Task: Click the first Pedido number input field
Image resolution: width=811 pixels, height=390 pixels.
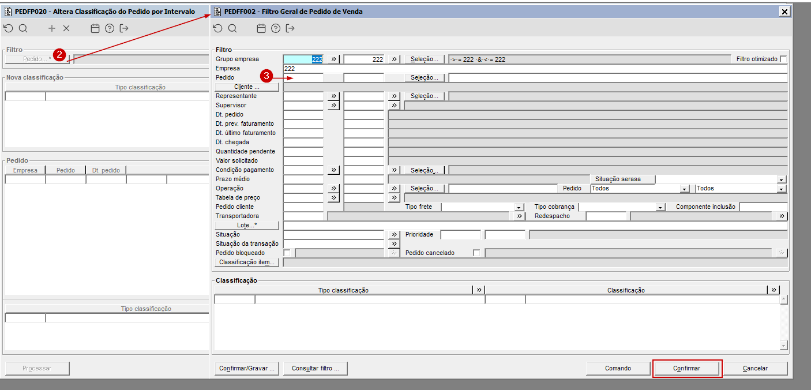Action: 303,77
